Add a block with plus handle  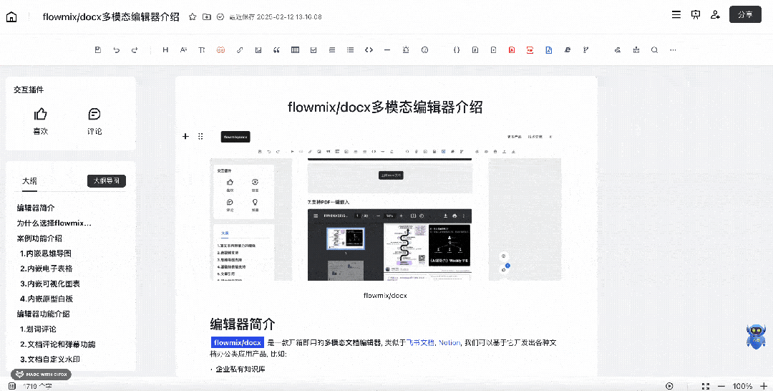186,136
